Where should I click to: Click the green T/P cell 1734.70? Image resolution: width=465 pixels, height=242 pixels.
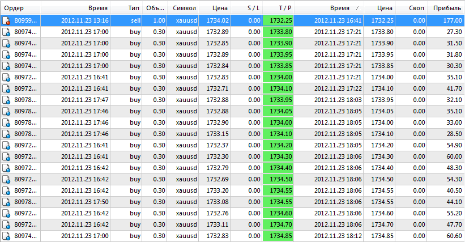pos(278,224)
